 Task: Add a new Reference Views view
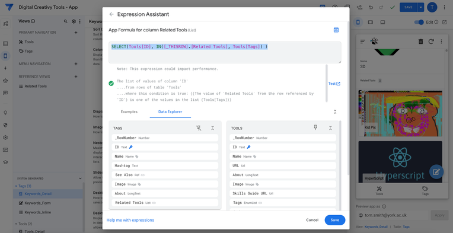pyautogui.click(x=76, y=77)
